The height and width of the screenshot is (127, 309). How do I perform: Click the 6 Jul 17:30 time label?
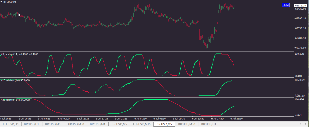click(x=218, y=119)
